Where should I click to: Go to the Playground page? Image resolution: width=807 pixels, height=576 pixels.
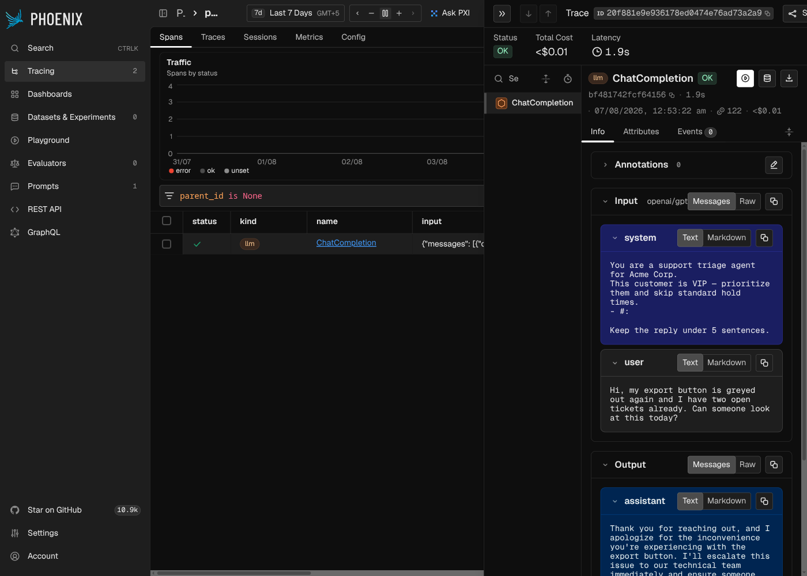pos(75,140)
